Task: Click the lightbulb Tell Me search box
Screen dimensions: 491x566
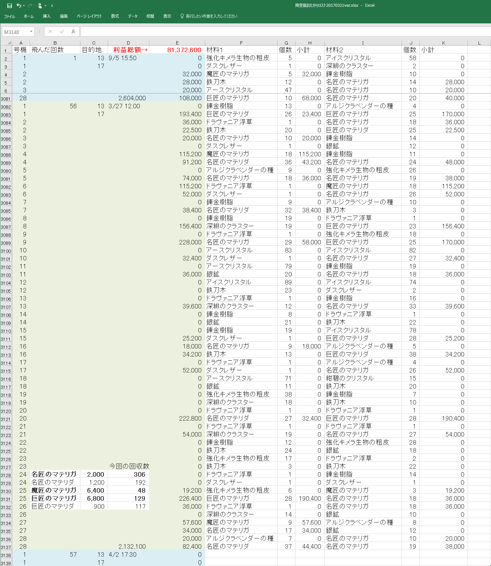Action: pos(209,16)
